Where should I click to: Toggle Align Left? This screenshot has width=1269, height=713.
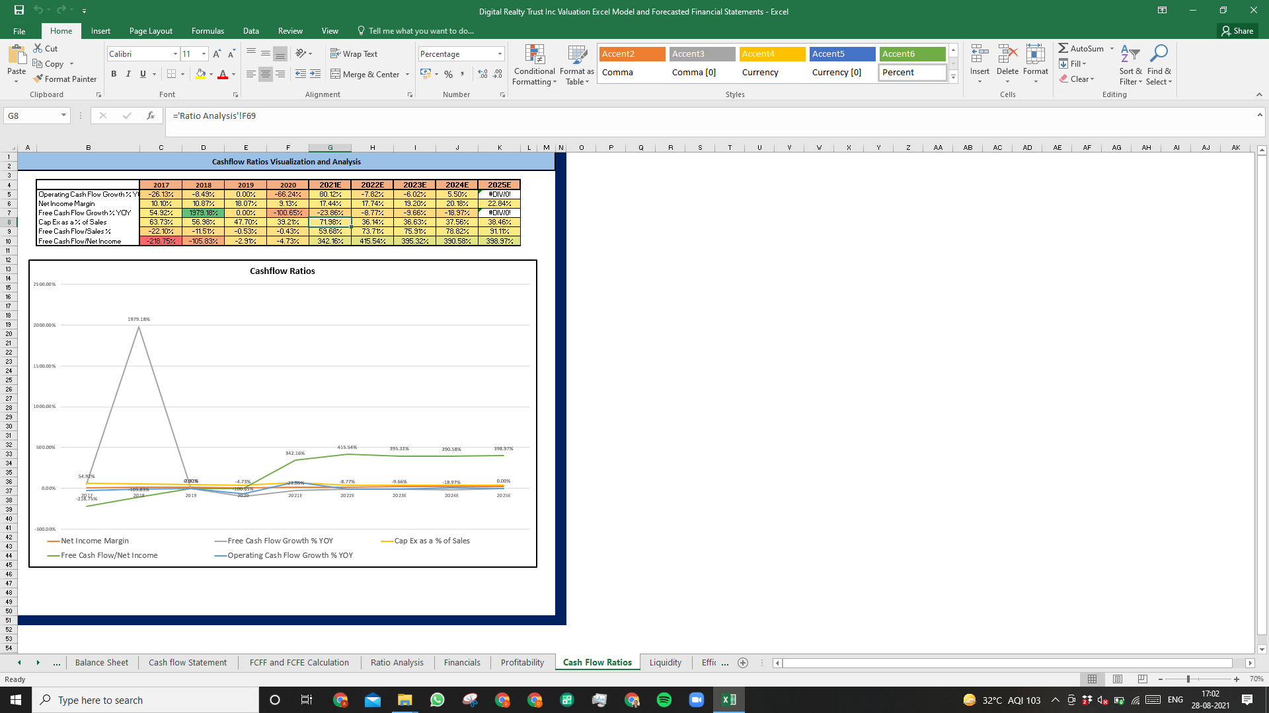[250, 74]
